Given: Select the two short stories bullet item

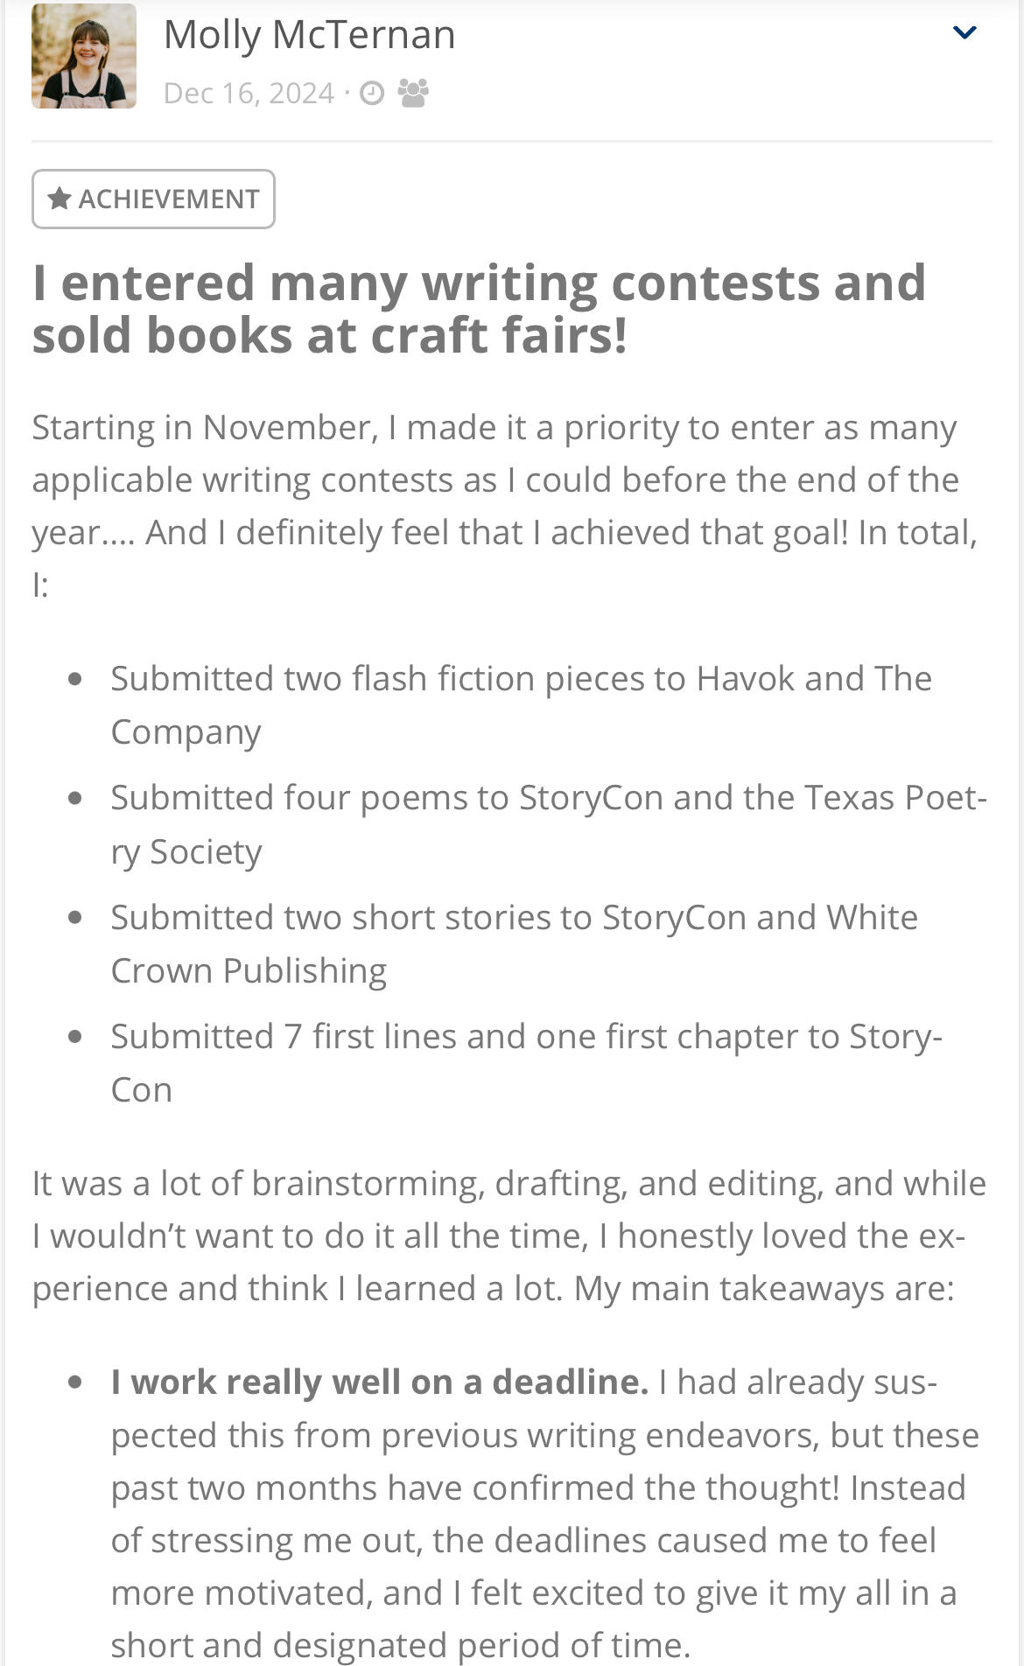Looking at the screenshot, I should 515,943.
